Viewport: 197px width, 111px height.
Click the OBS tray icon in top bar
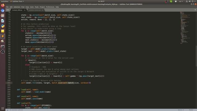[x=166, y=1]
